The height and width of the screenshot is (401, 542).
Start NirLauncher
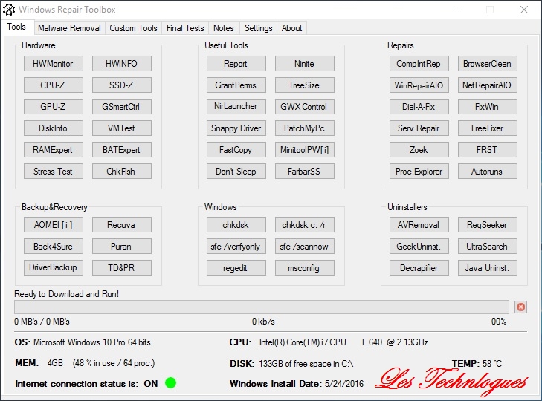[x=236, y=107]
